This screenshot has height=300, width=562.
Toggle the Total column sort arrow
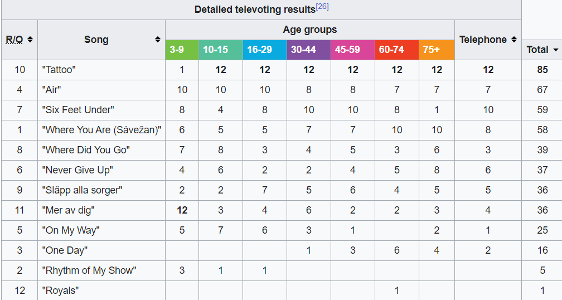pyautogui.click(x=555, y=50)
